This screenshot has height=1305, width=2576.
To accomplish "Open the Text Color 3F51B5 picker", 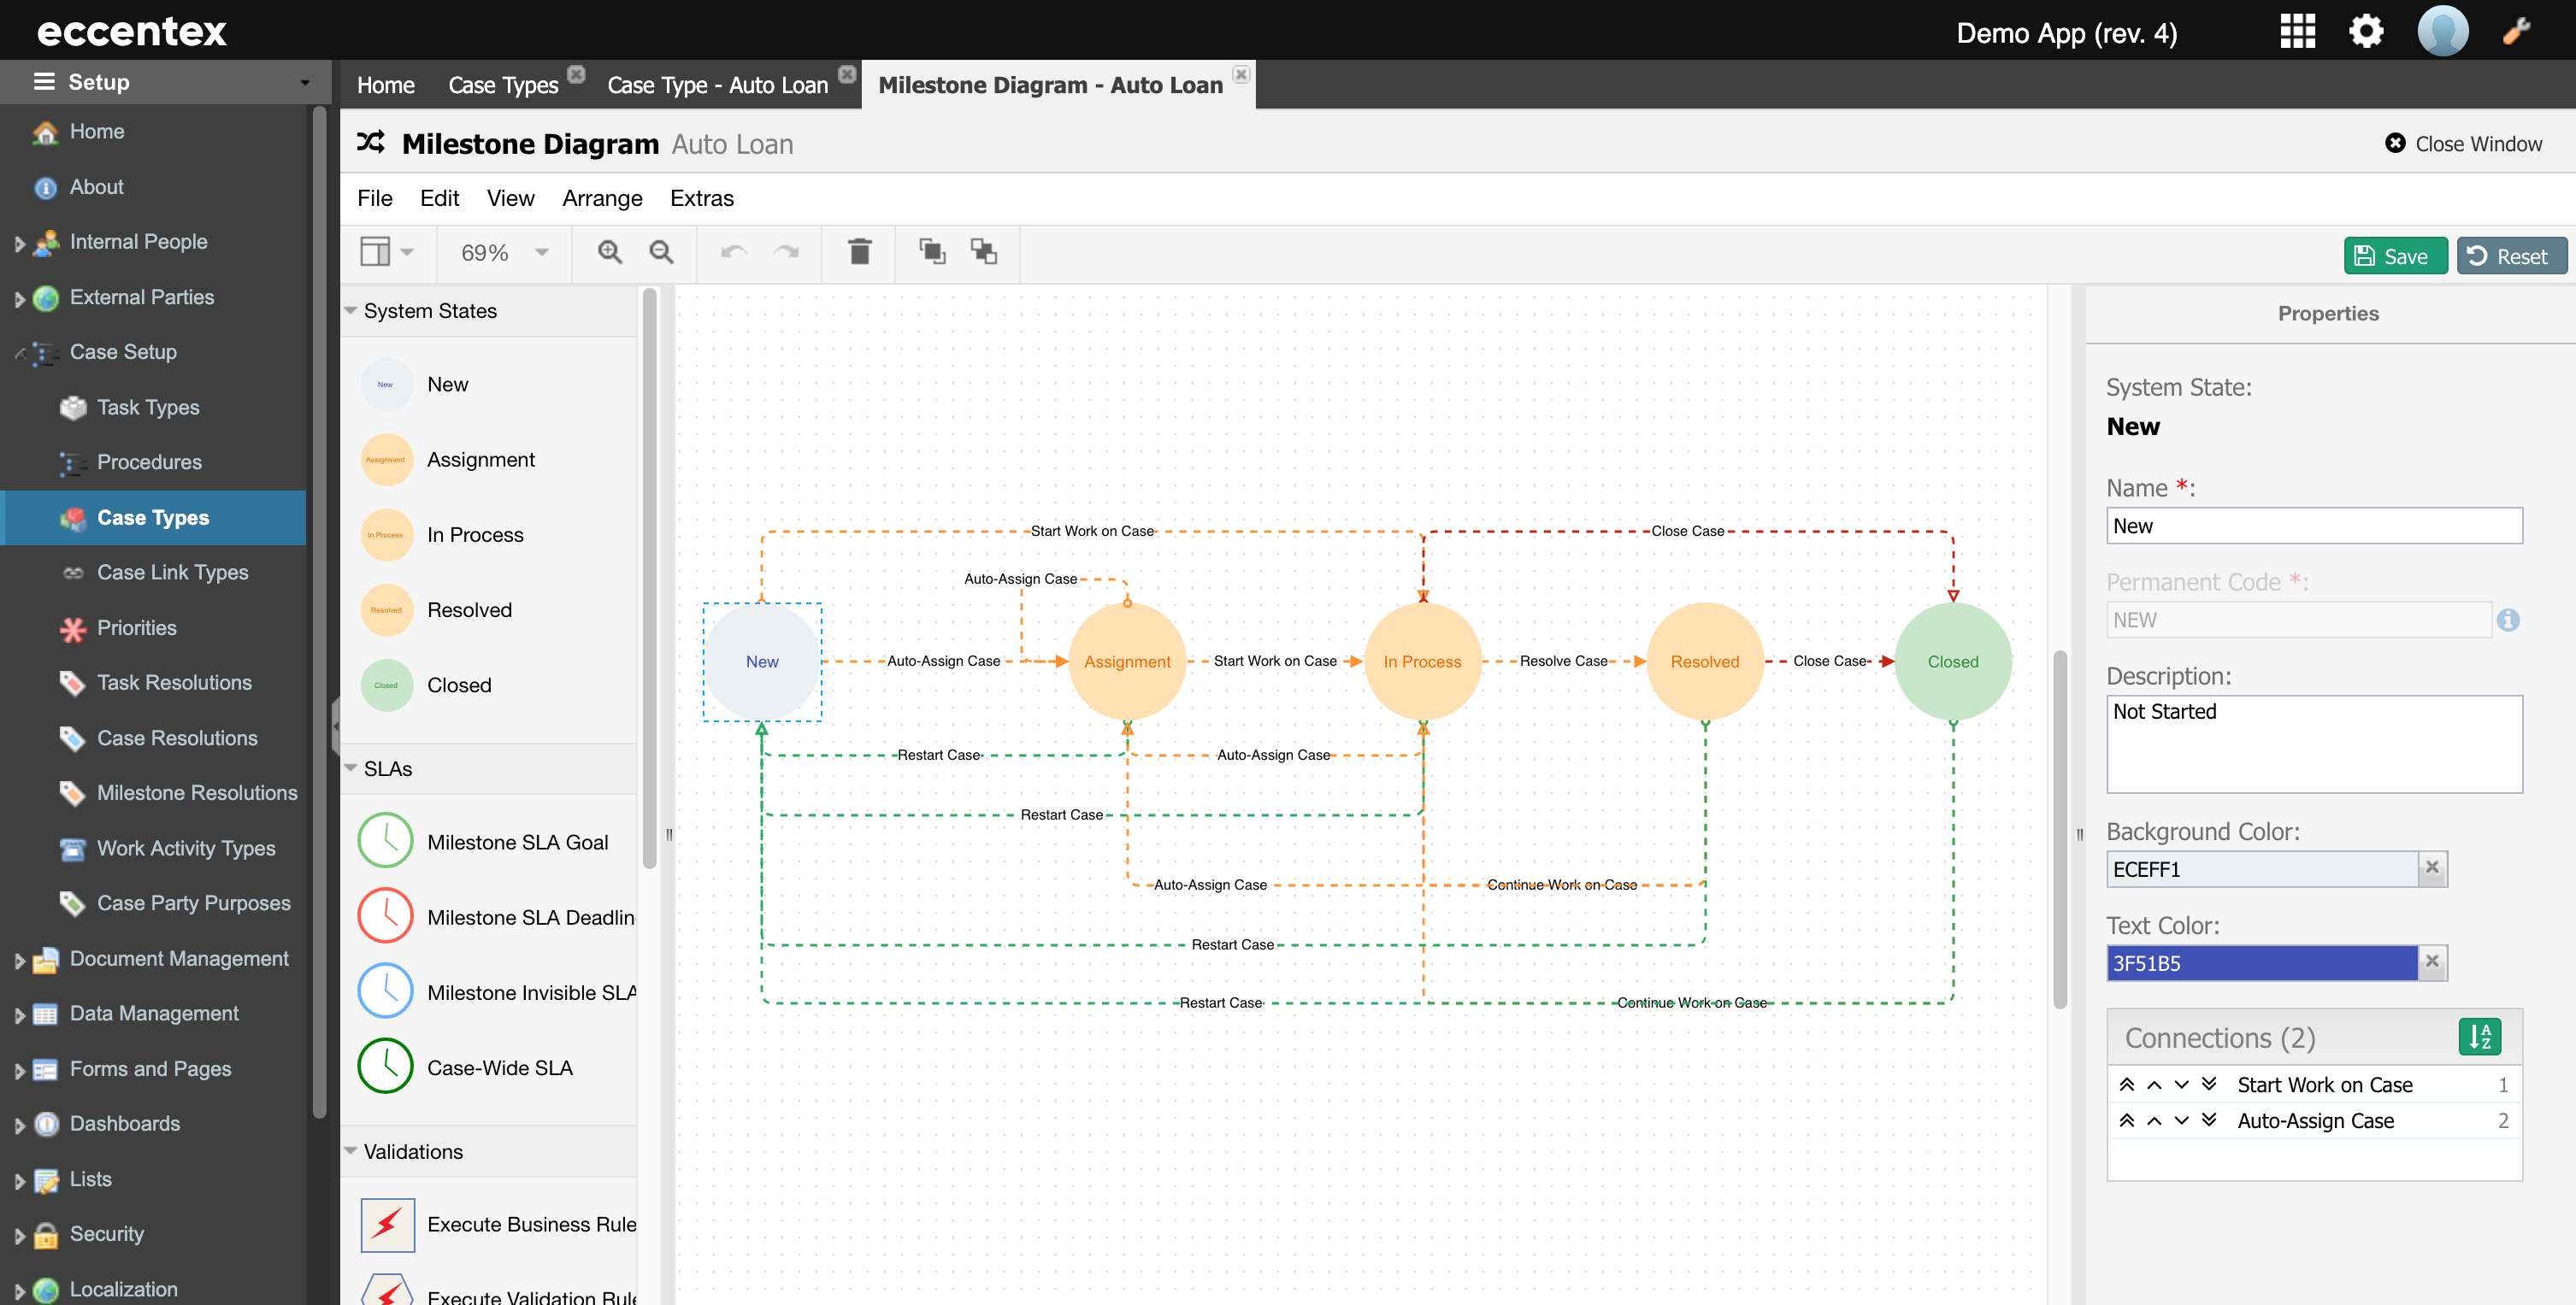I will click(2262, 962).
